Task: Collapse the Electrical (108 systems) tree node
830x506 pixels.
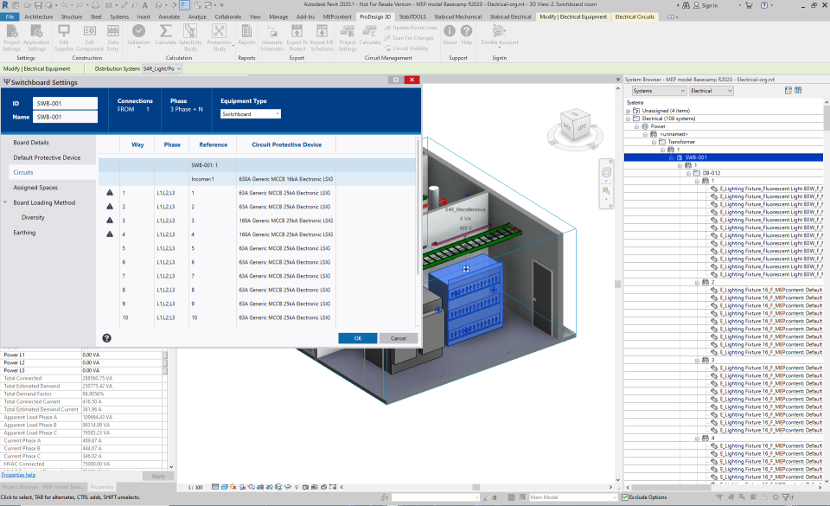Action: coord(628,118)
